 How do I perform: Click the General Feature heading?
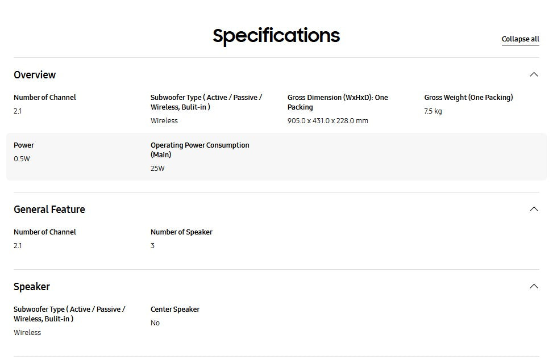49,210
